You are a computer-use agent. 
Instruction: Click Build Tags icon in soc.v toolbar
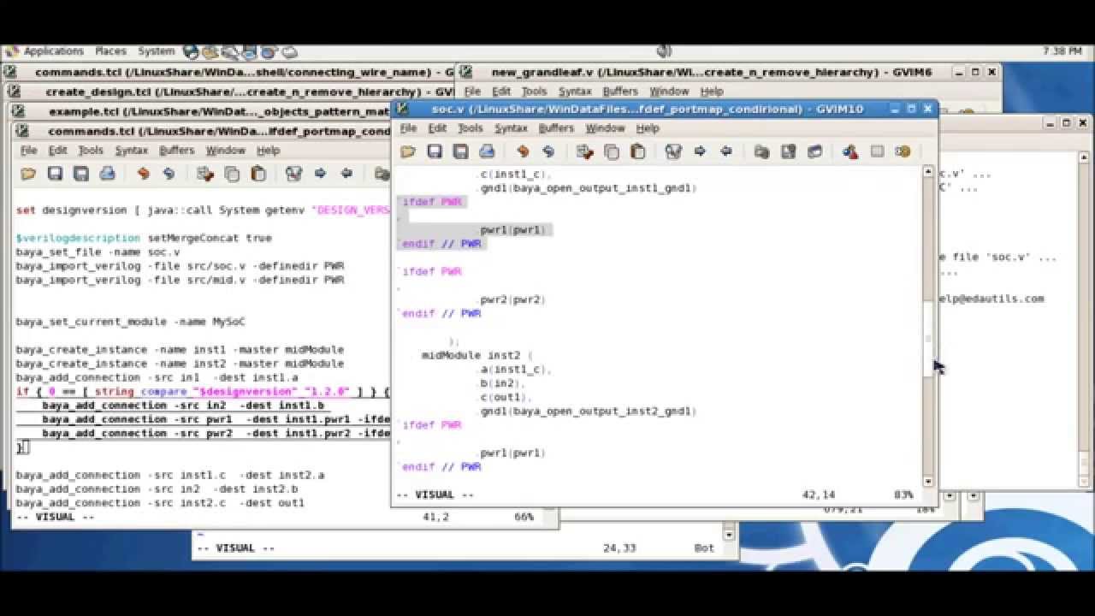tap(877, 151)
